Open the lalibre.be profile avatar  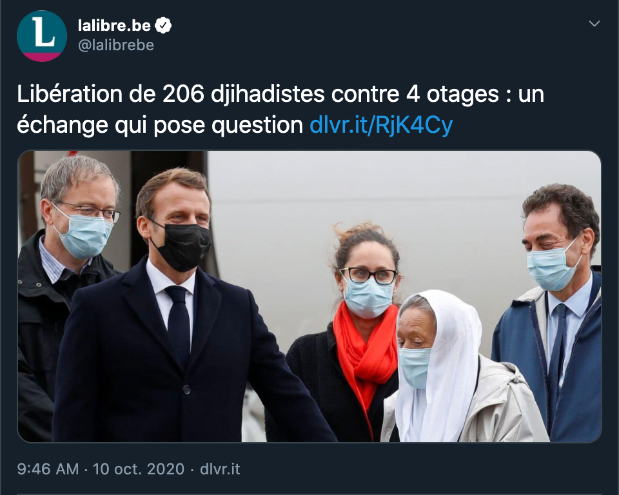click(x=42, y=36)
